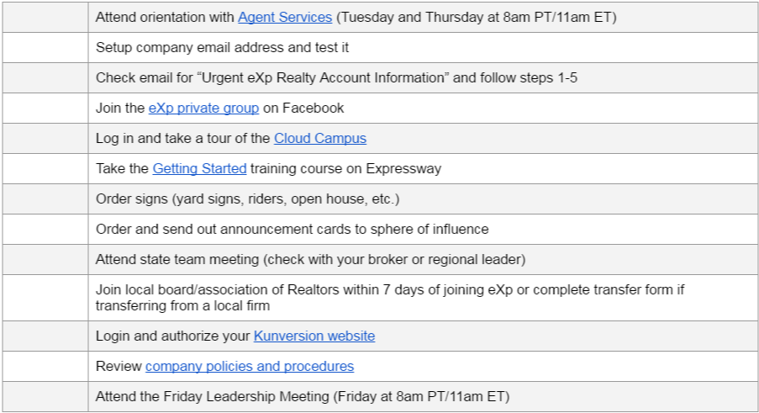The width and height of the screenshot is (759, 413).
Task: Tick the cell beside announcement cards row
Action: click(45, 229)
